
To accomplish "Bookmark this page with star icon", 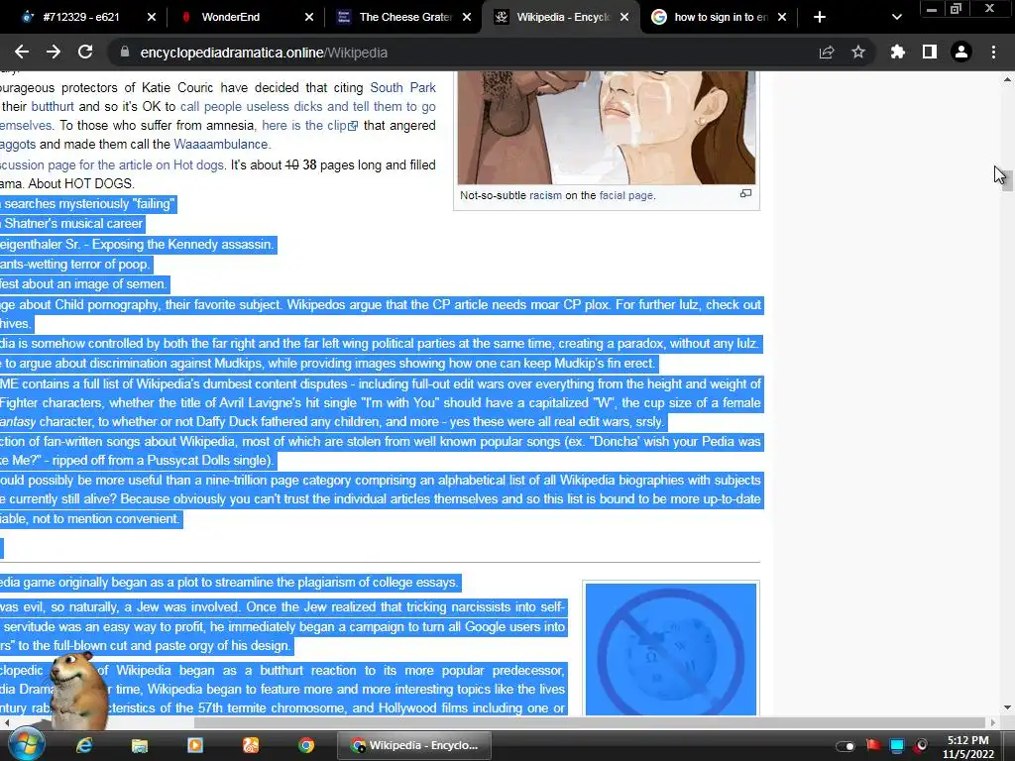I will [857, 52].
